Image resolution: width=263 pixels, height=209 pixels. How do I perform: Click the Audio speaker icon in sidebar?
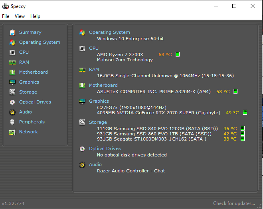tap(12, 112)
